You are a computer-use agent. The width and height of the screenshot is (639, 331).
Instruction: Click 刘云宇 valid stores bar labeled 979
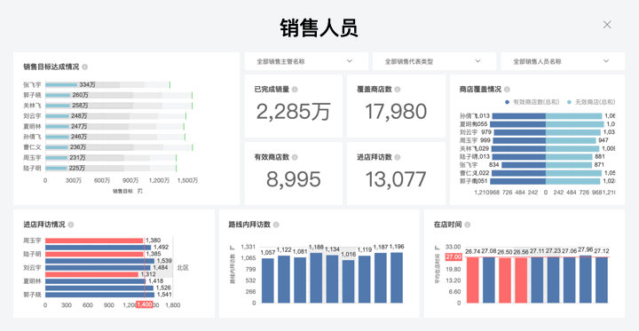coord(520,132)
